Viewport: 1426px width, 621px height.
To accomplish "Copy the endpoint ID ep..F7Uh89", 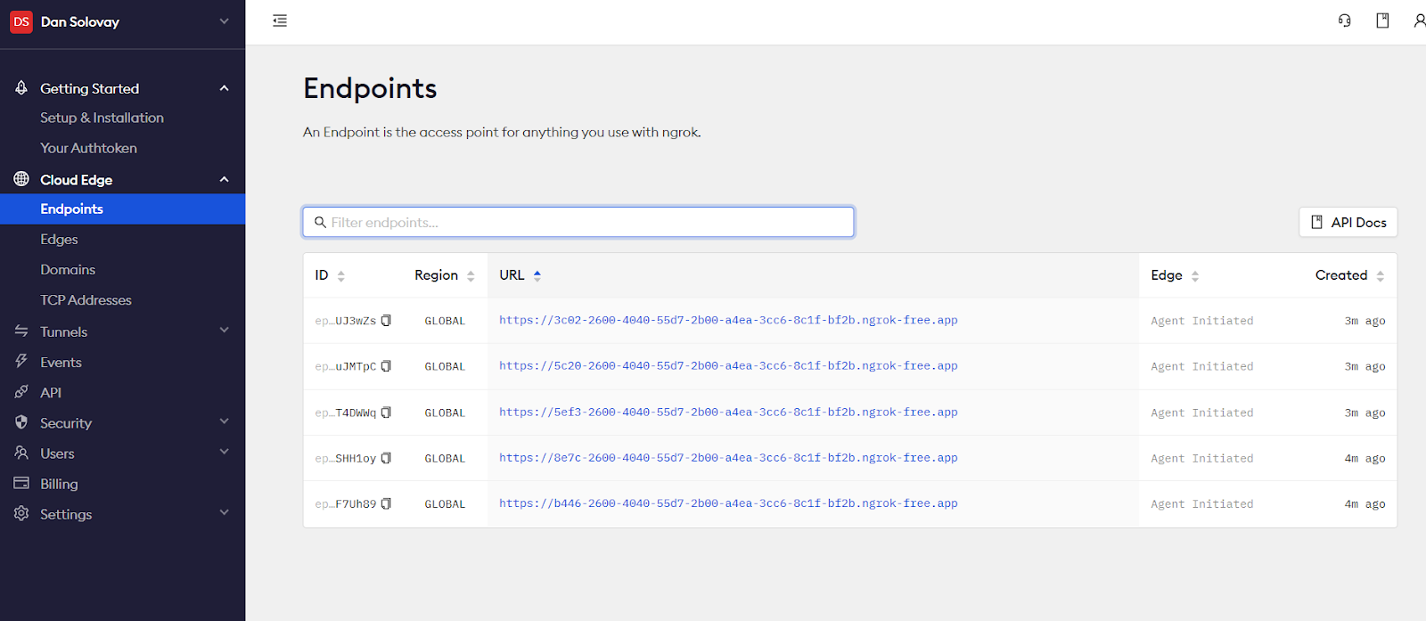I will [386, 503].
